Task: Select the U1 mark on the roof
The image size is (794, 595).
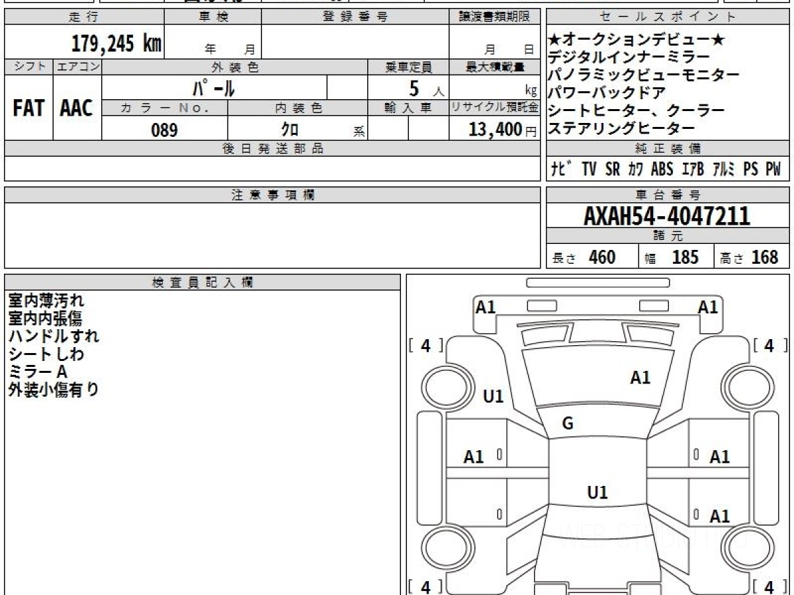Action: coord(597,493)
